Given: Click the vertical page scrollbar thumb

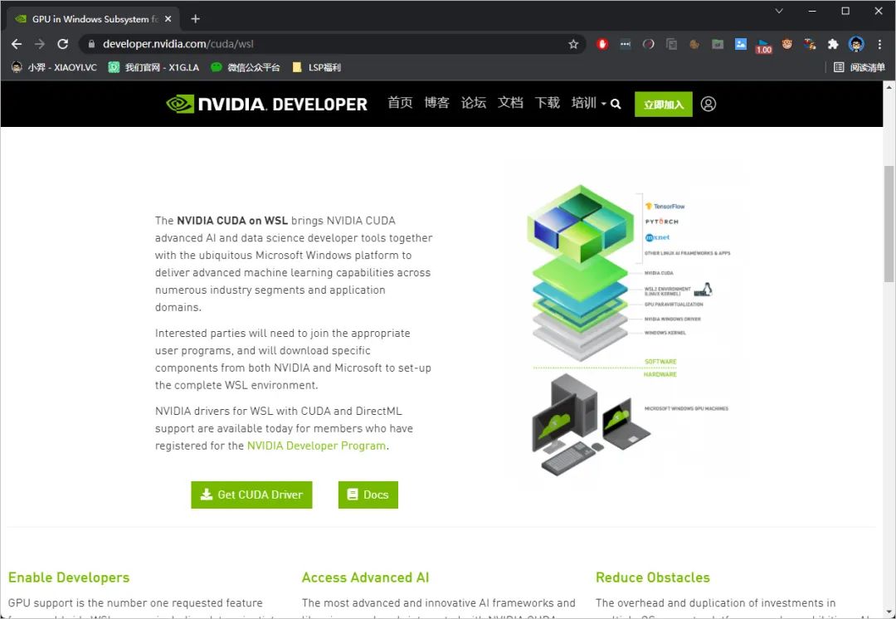Looking at the screenshot, I should tap(889, 223).
